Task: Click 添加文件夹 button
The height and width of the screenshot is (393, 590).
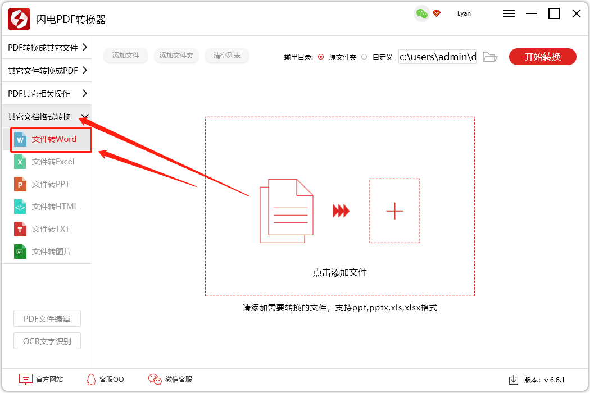Action: point(176,56)
